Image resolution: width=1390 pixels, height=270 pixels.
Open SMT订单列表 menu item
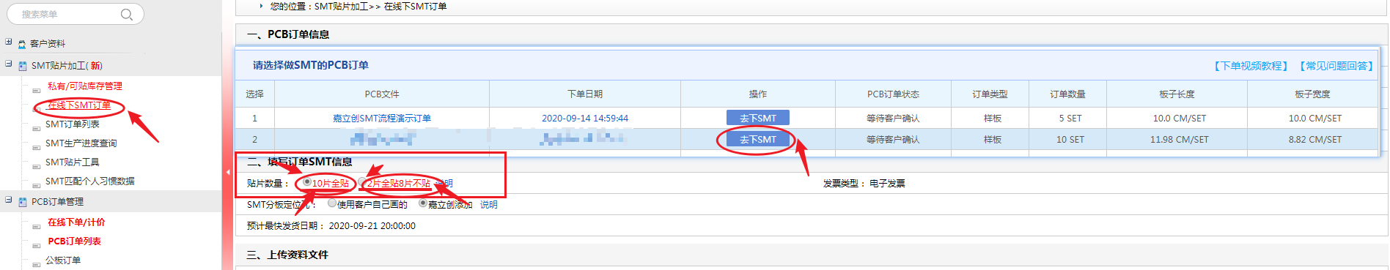(x=73, y=124)
